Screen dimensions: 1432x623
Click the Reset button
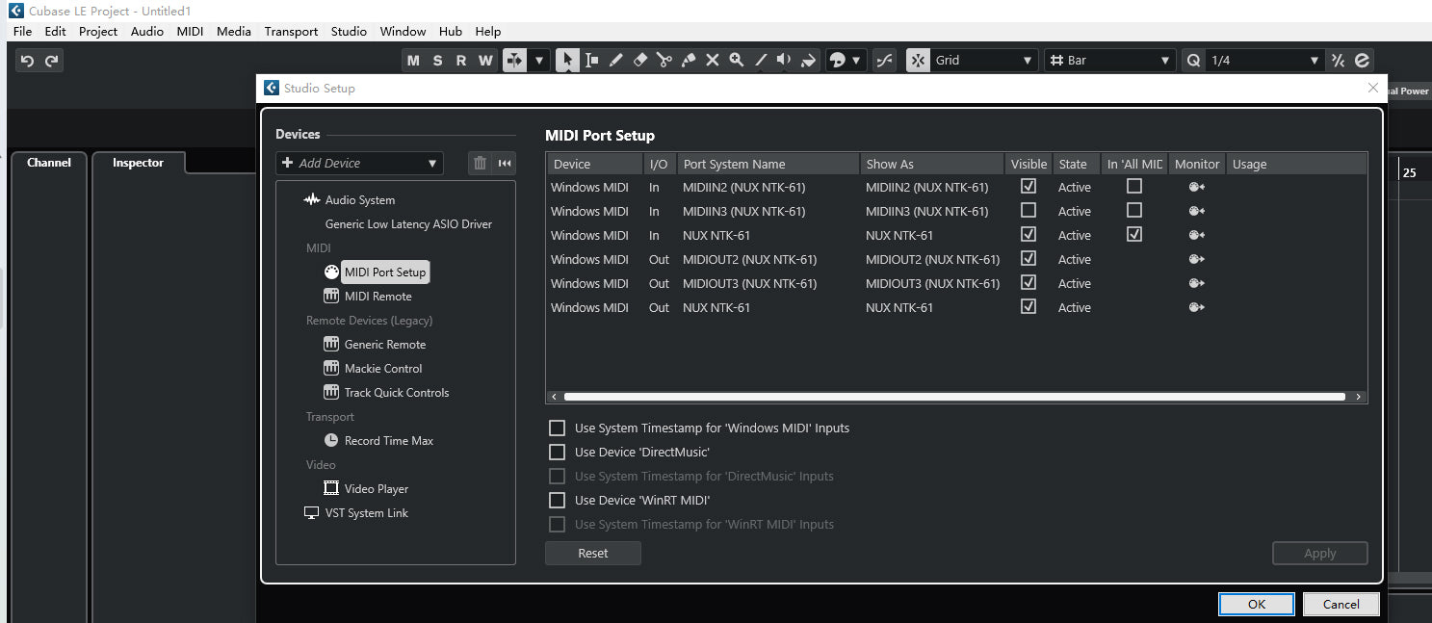tap(592, 553)
